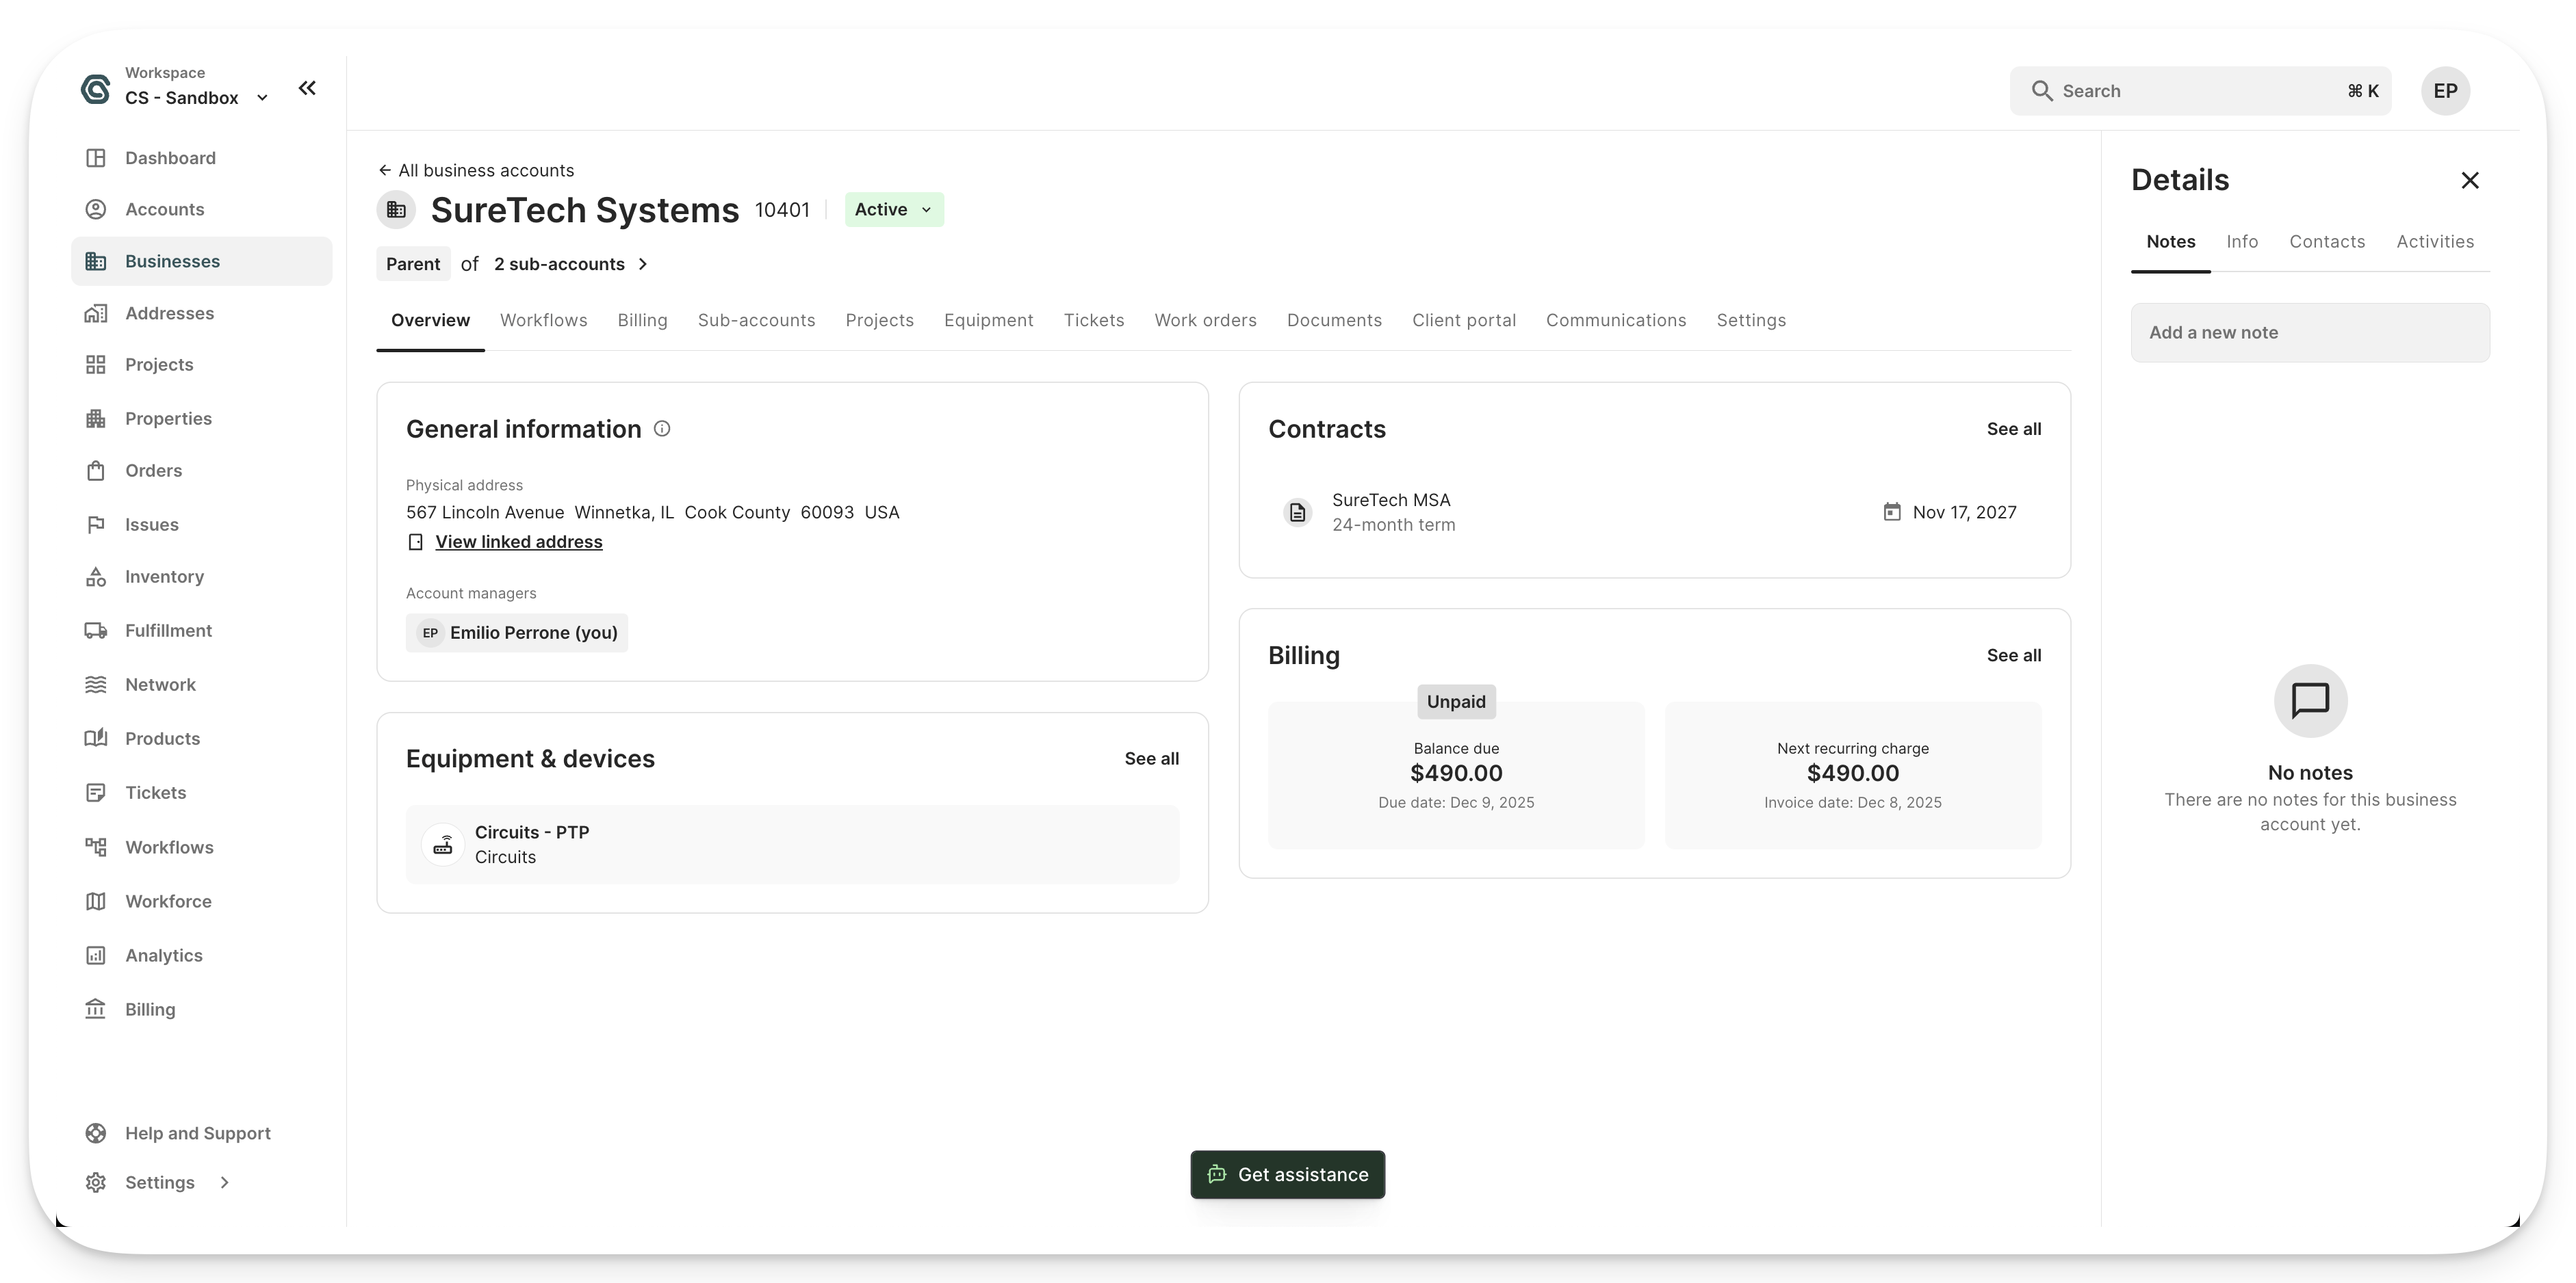2576x1283 pixels.
Task: Select the Client portal tab
Action: (x=1463, y=320)
